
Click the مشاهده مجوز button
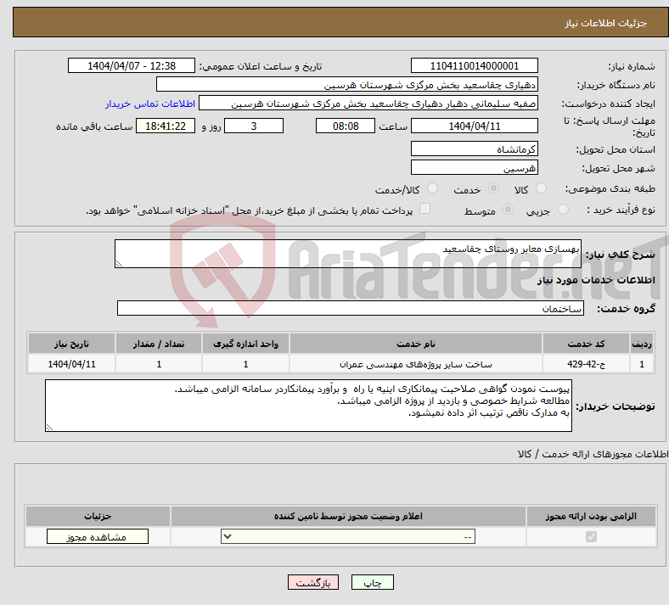98,537
